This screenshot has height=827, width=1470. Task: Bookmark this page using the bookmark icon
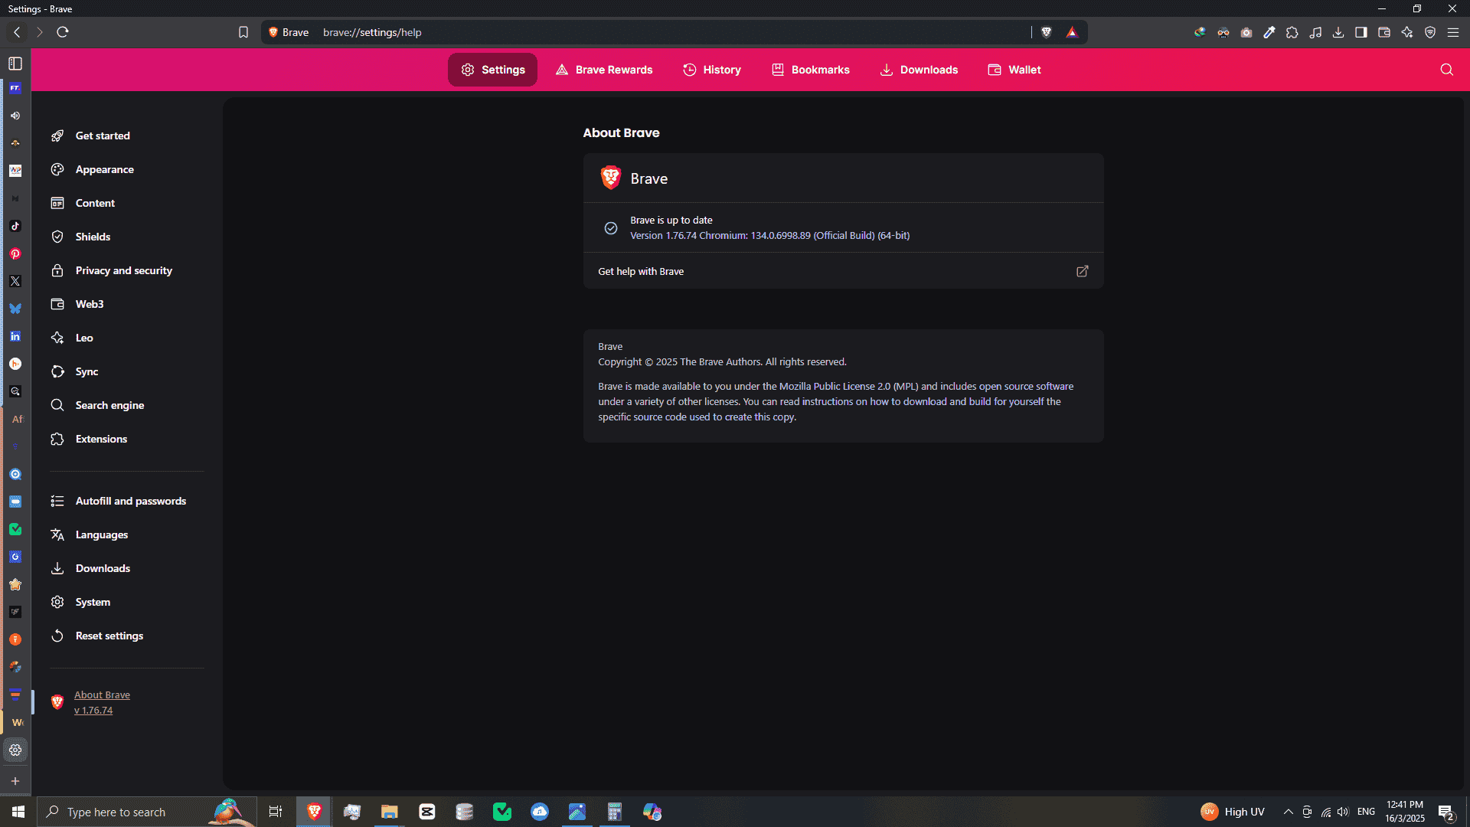243,32
